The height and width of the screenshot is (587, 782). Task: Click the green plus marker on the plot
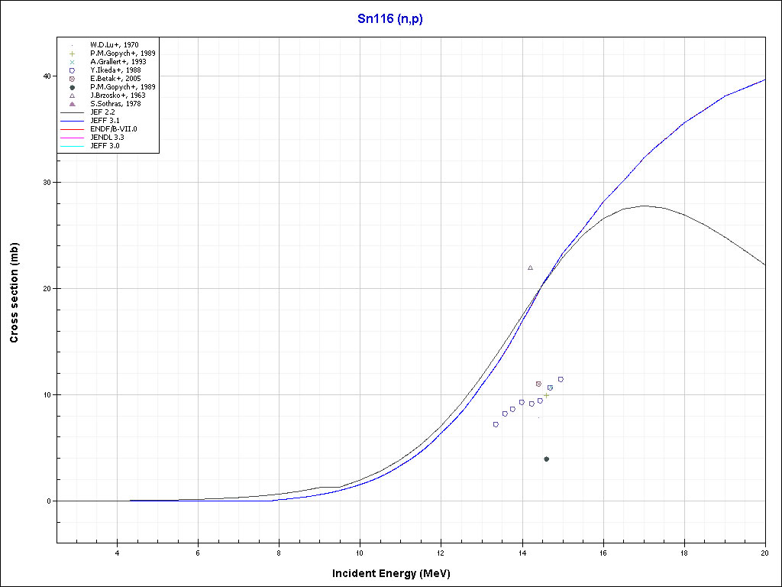point(546,395)
